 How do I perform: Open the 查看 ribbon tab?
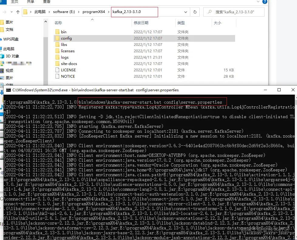47,2
